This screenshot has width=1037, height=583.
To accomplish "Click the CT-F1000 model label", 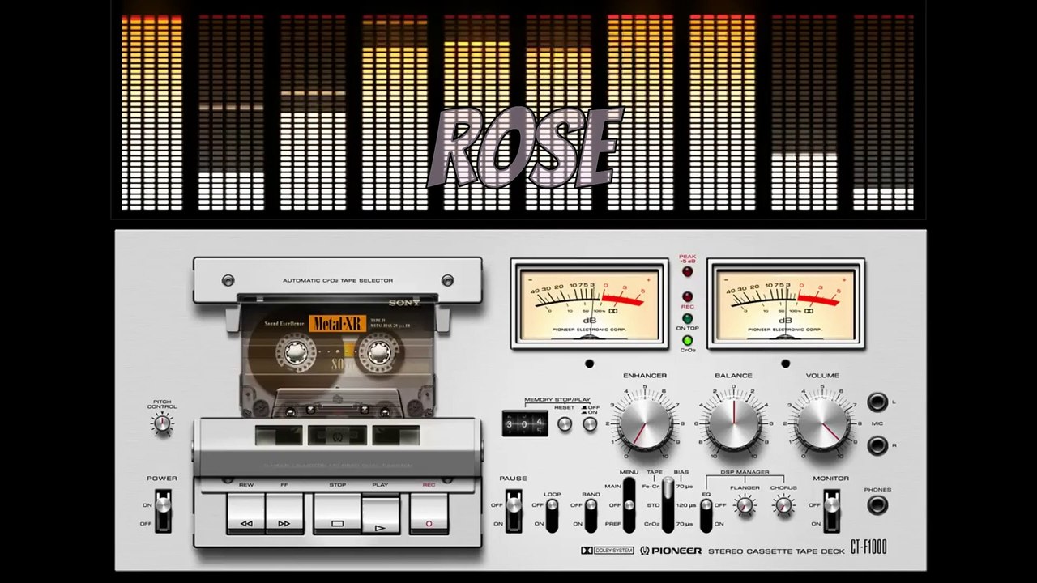I will coord(868,548).
